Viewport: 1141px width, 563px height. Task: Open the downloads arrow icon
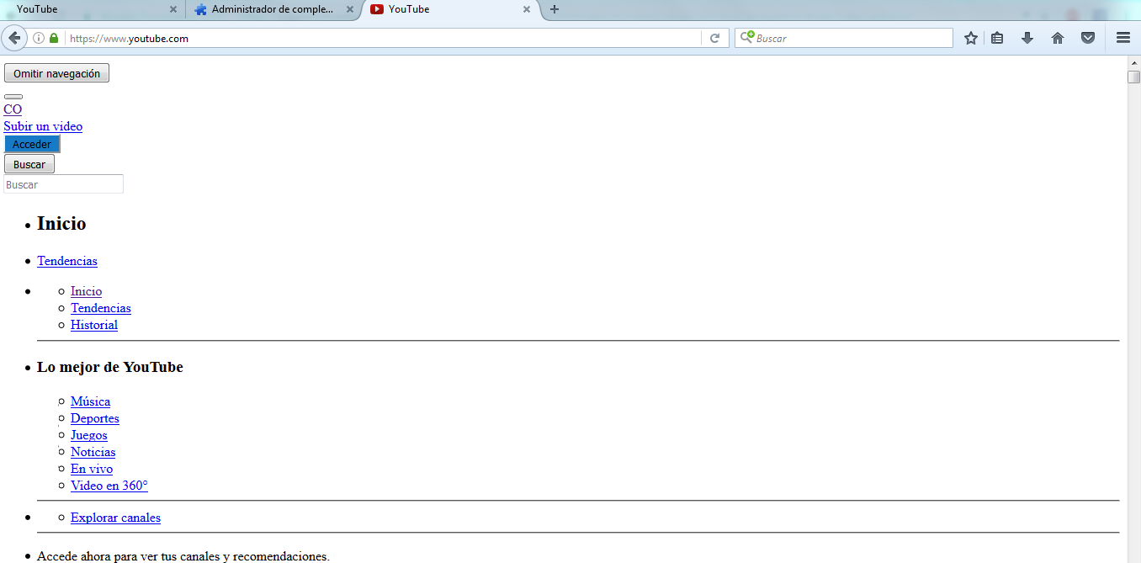[1027, 38]
